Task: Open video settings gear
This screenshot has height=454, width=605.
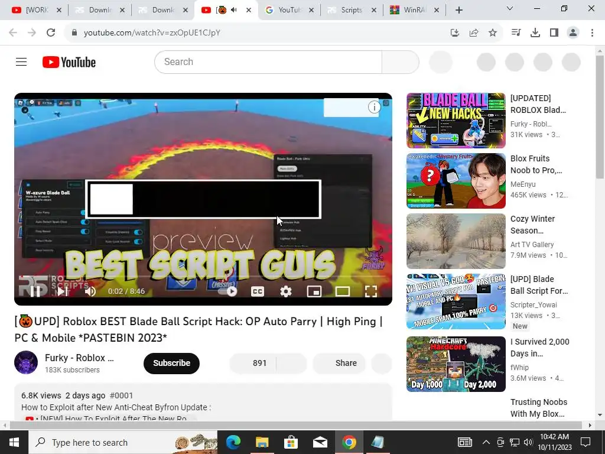Action: pyautogui.click(x=285, y=291)
